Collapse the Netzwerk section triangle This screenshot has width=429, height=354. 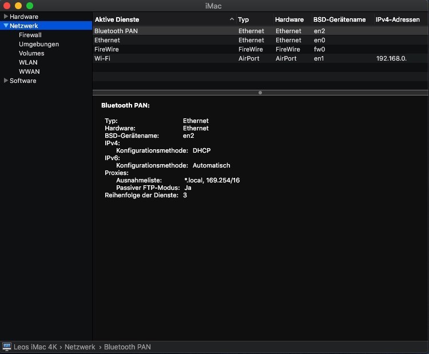click(x=6, y=26)
